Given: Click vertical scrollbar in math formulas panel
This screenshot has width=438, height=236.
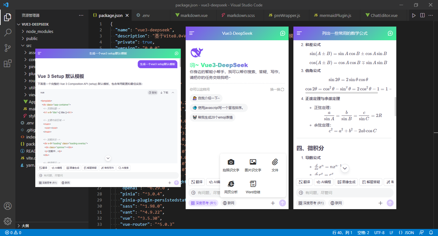Looking at the screenshot, I should [395, 107].
